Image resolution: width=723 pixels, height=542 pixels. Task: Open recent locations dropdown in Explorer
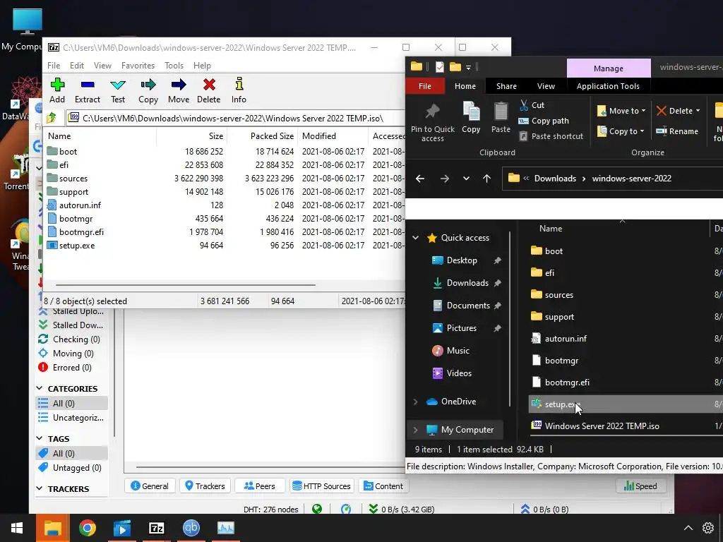coord(466,179)
